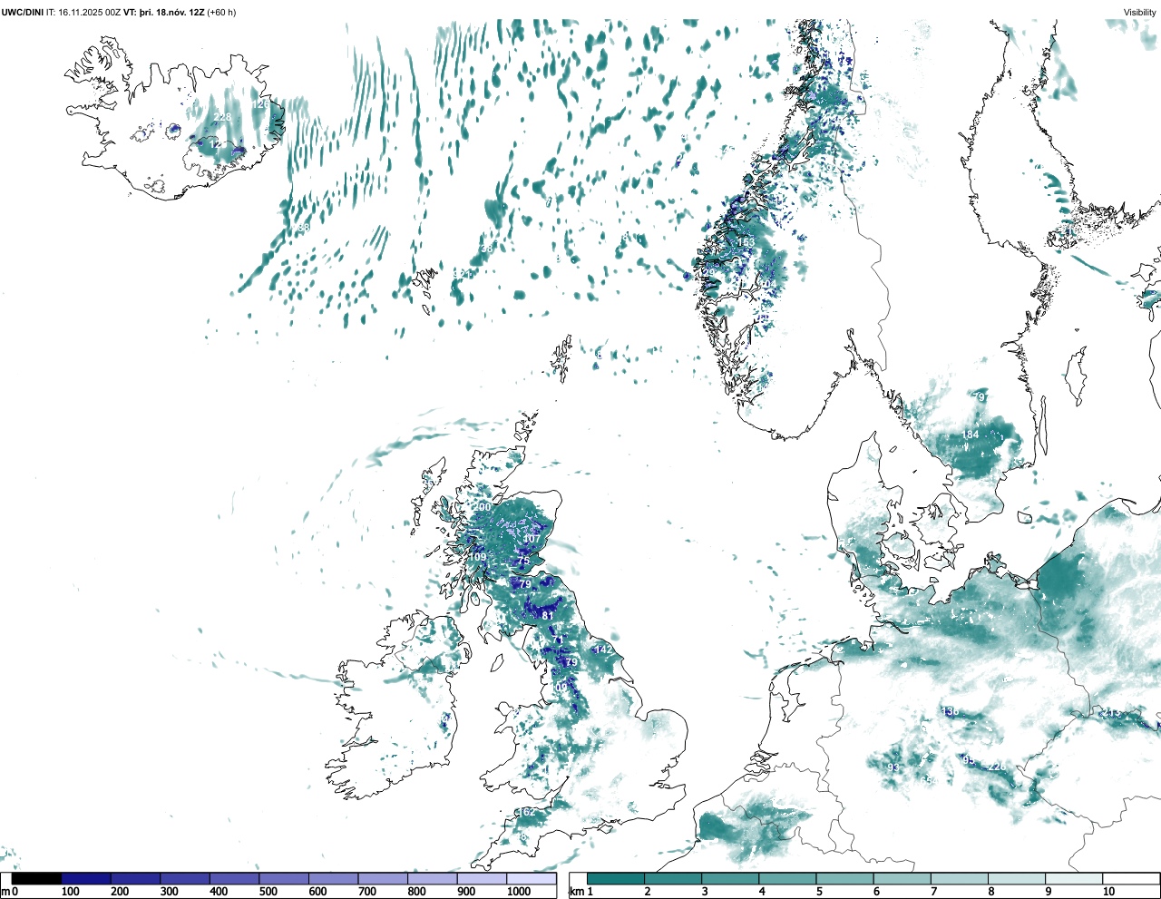Choose the 7–8 km pale teal segment
This screenshot has width=1161, height=899.
[x=959, y=878]
